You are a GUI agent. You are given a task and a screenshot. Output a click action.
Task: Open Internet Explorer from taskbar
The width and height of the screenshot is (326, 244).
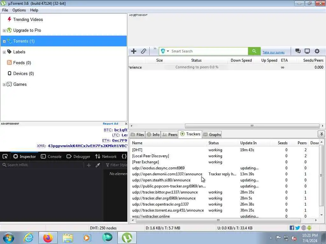click(x=28, y=238)
